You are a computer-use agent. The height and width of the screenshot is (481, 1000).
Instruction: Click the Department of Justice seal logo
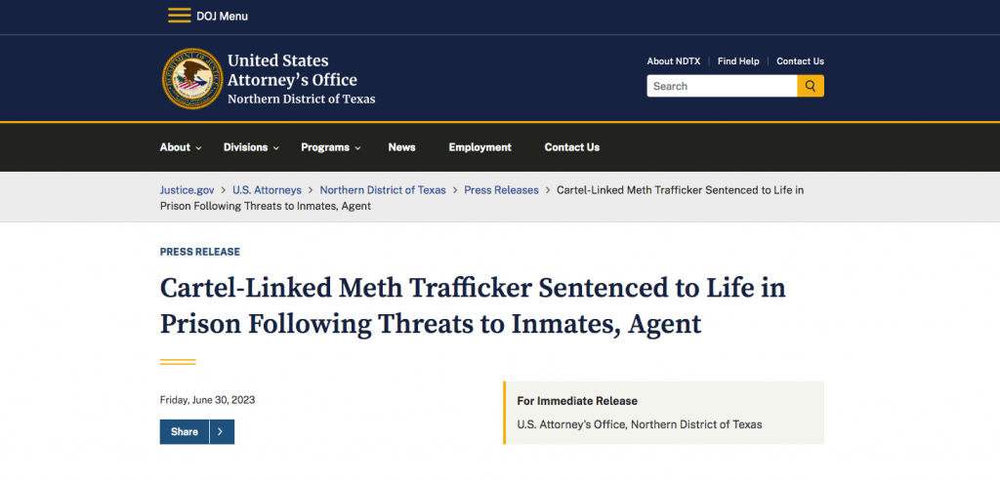[x=192, y=78]
